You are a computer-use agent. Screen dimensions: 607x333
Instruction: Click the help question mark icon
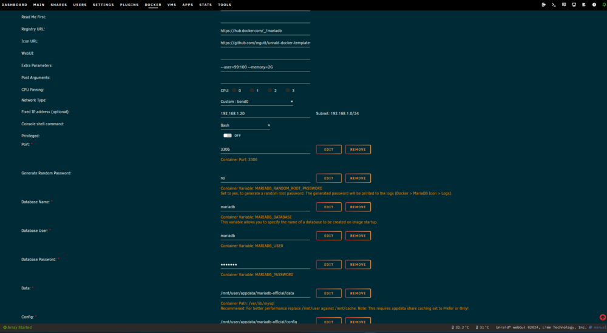(x=594, y=5)
